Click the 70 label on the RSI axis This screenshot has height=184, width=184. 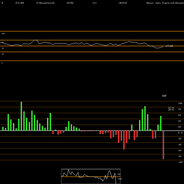click(x=3, y=42)
